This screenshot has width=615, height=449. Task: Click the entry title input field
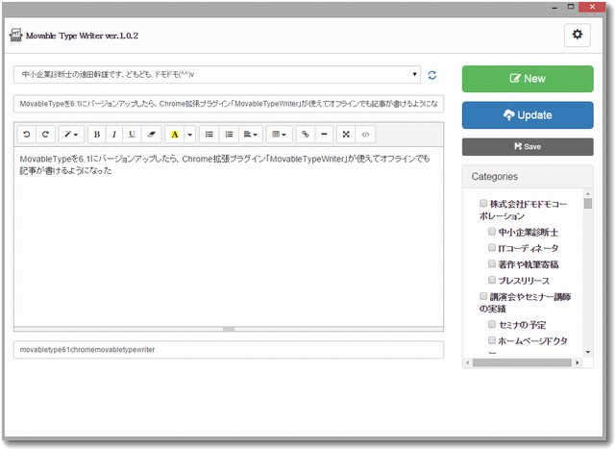click(x=229, y=104)
